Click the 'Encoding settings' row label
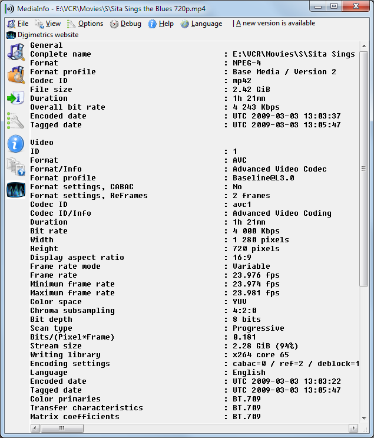 click(70, 364)
